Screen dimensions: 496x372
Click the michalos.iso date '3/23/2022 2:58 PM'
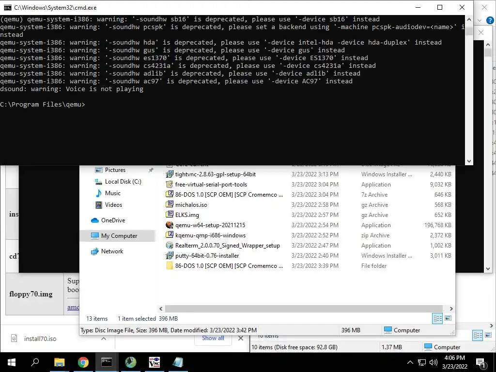pos(315,205)
